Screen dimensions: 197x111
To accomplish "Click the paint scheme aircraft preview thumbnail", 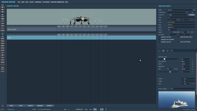I will pos(177,100).
